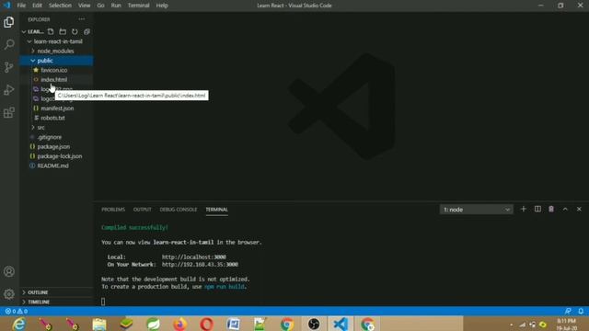Expand the Timeline section

[56, 302]
